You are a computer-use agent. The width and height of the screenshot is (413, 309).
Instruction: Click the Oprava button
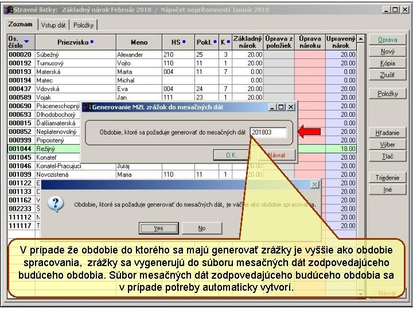coord(387,39)
